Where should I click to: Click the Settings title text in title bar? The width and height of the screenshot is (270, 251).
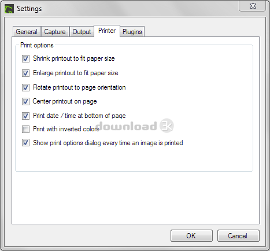[x=29, y=9]
